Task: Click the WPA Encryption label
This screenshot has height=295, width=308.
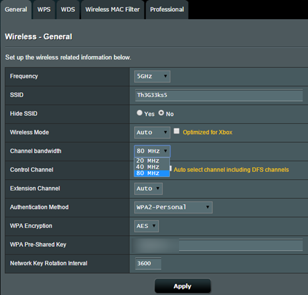Action: 31,226
